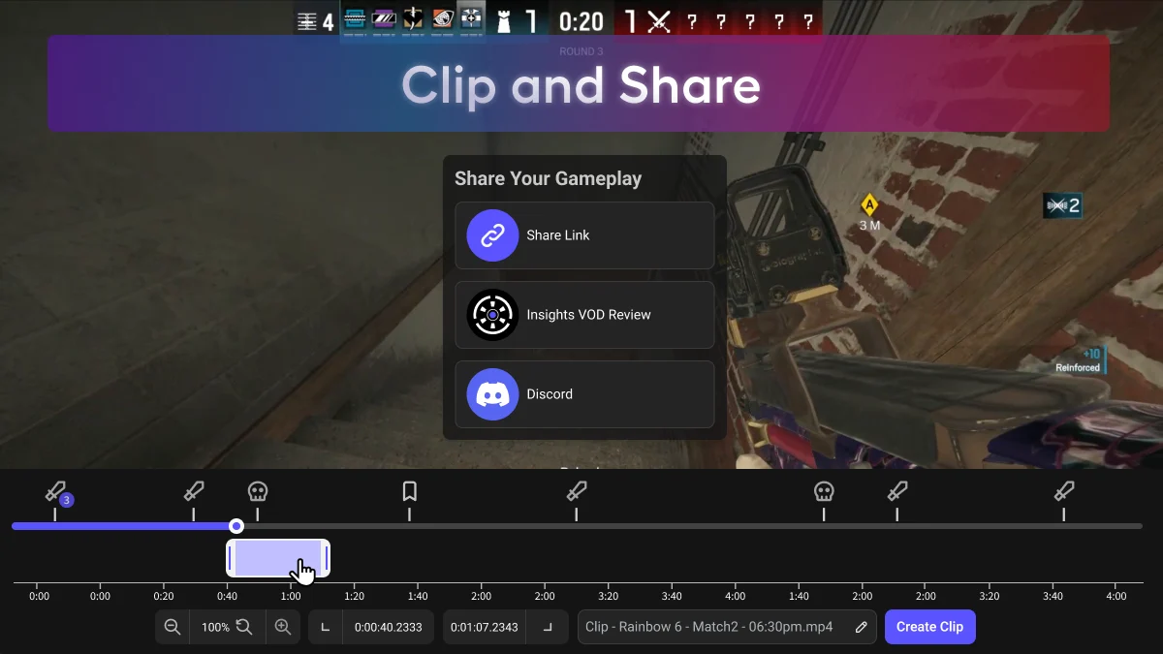Image resolution: width=1163 pixels, height=654 pixels.
Task: Click the 0:40 label on the time ruler
Action: [228, 597]
